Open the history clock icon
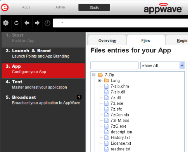The height and width of the screenshot is (152, 190). pyautogui.click(x=47, y=23)
